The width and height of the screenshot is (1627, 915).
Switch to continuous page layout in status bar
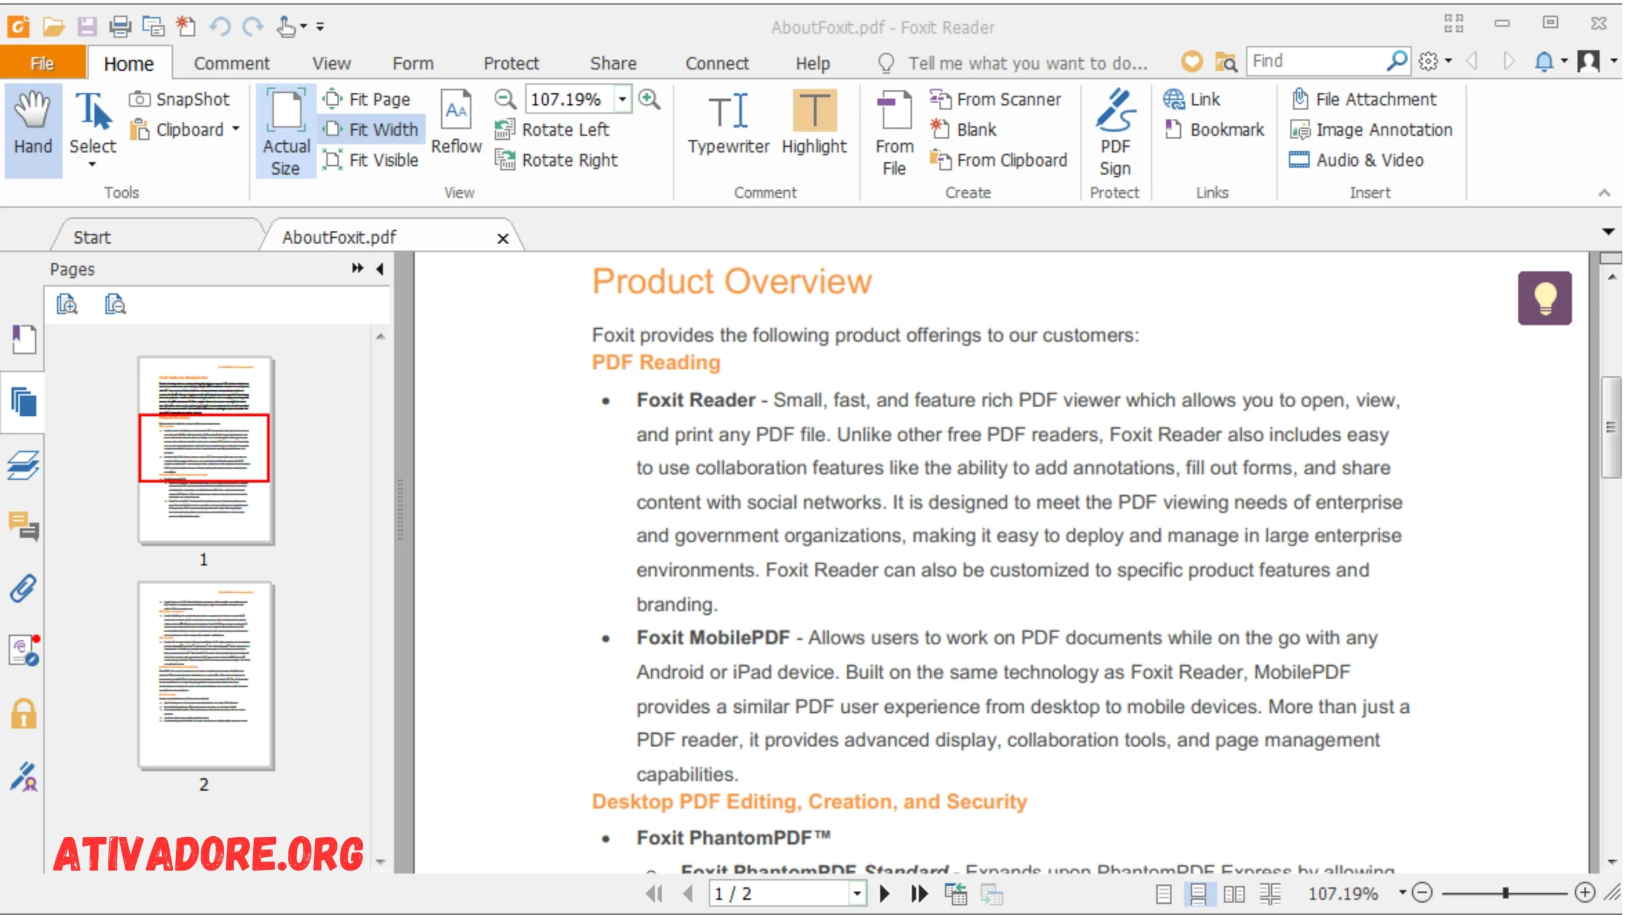pyautogui.click(x=1199, y=894)
